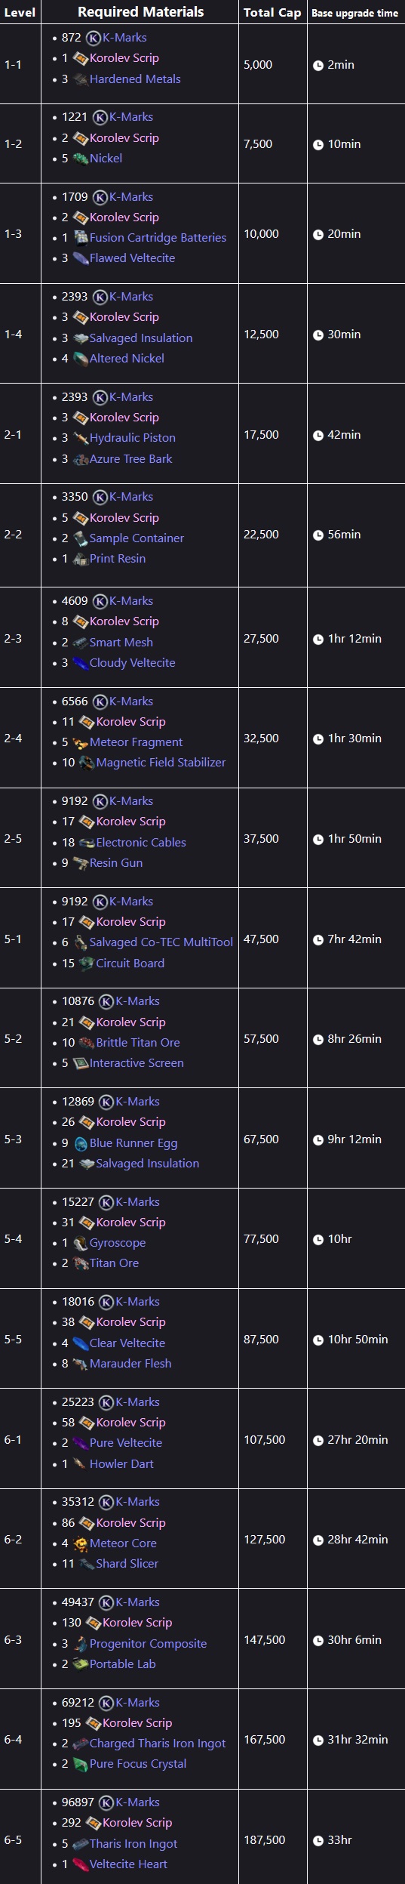The image size is (405, 1884).
Task: Click the clock icon beside 33hr
Action: pyautogui.click(x=318, y=1841)
